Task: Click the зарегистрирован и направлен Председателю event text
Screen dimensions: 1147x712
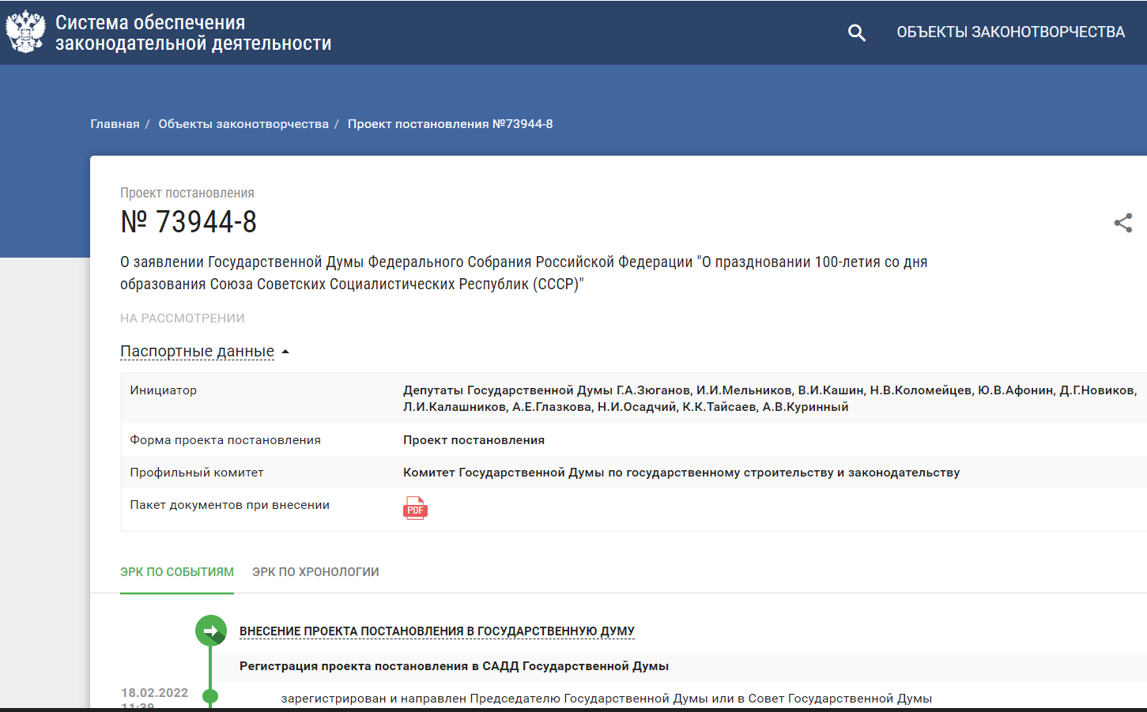Action: click(x=606, y=699)
